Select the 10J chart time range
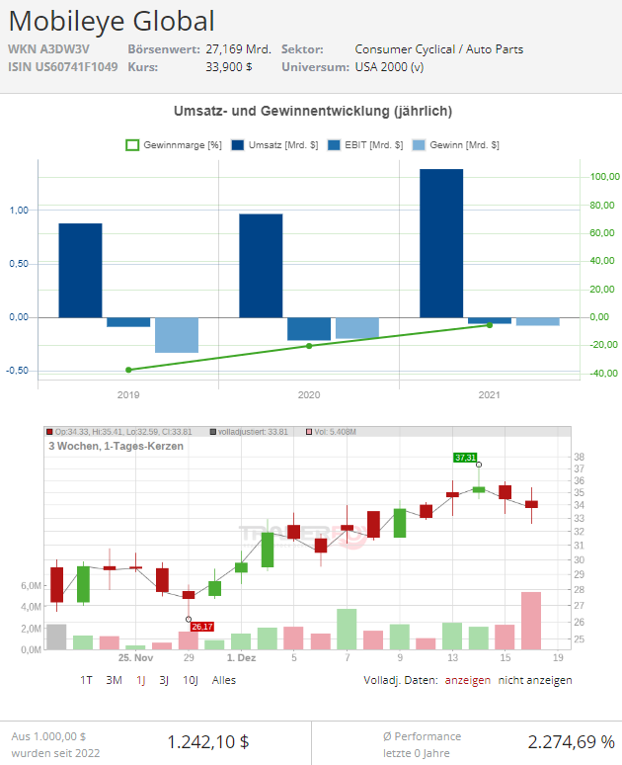The width and height of the screenshot is (622, 765). tap(191, 680)
